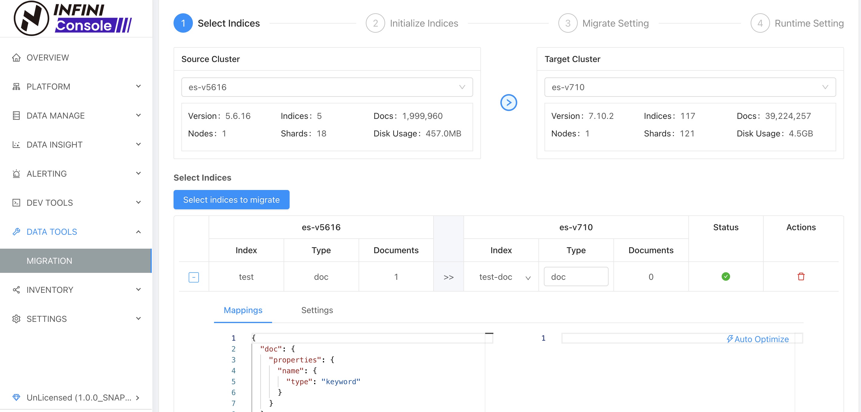The image size is (861, 412).
Task: Switch to the Settings tab
Action: [x=317, y=310]
